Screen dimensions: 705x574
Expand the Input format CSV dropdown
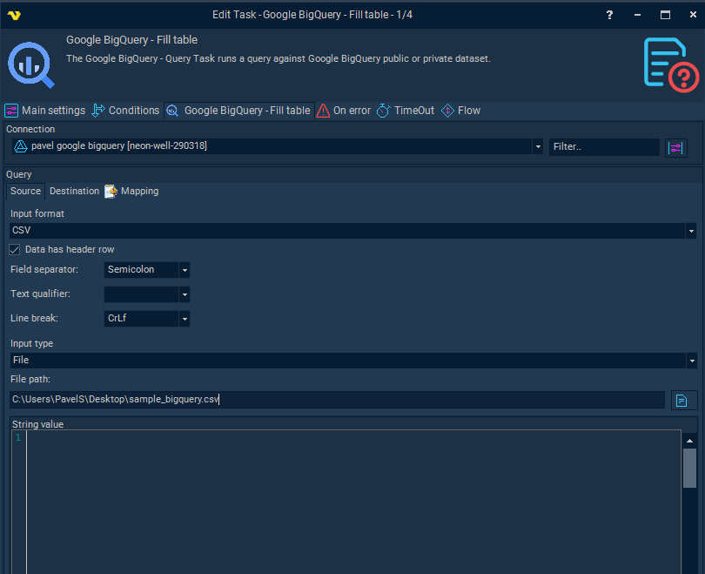pos(691,231)
